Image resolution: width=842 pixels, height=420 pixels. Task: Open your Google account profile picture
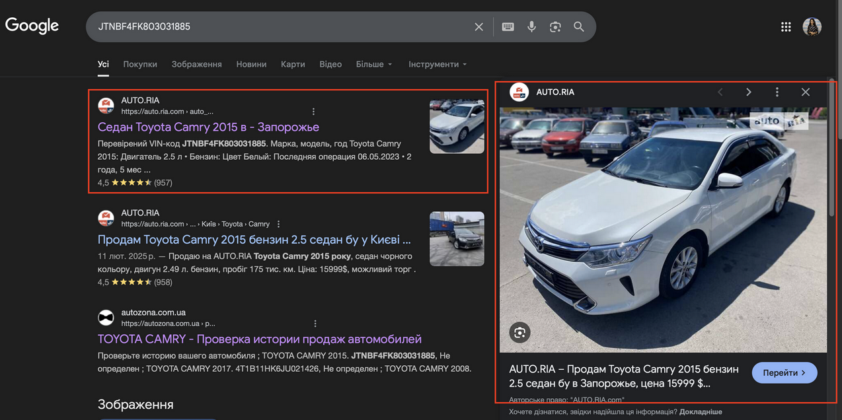coord(812,26)
